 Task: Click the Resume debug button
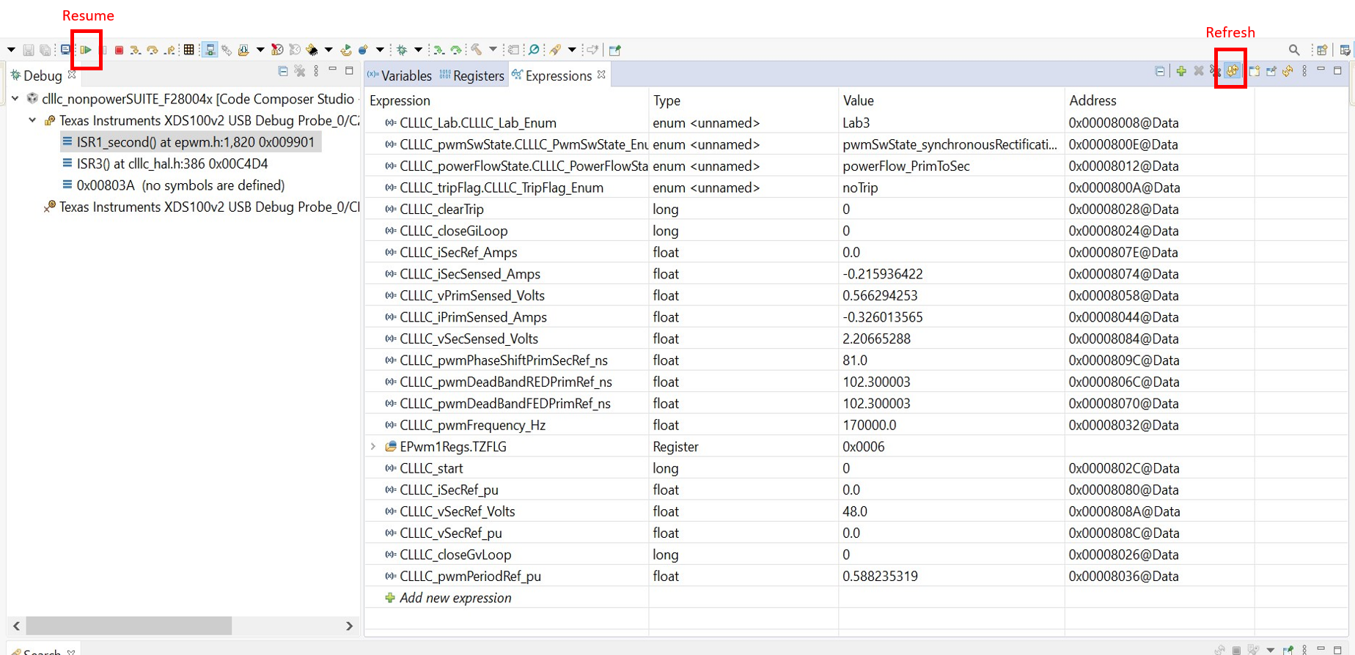pos(86,50)
